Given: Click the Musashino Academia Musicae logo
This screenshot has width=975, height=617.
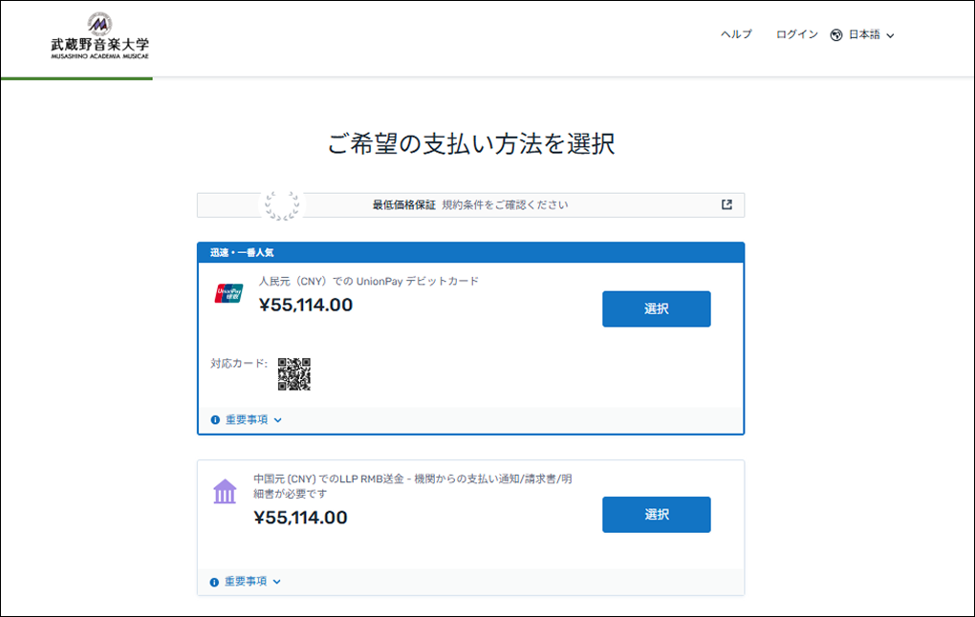Looking at the screenshot, I should tap(99, 36).
